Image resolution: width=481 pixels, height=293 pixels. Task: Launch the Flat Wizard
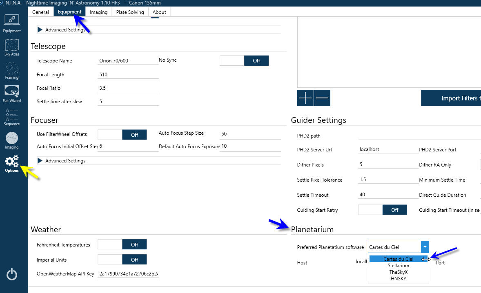pos(12,93)
